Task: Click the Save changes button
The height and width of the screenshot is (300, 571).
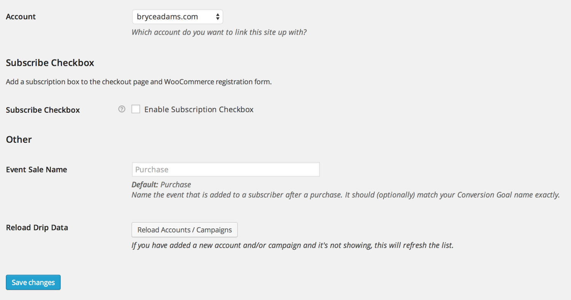Action: point(33,282)
